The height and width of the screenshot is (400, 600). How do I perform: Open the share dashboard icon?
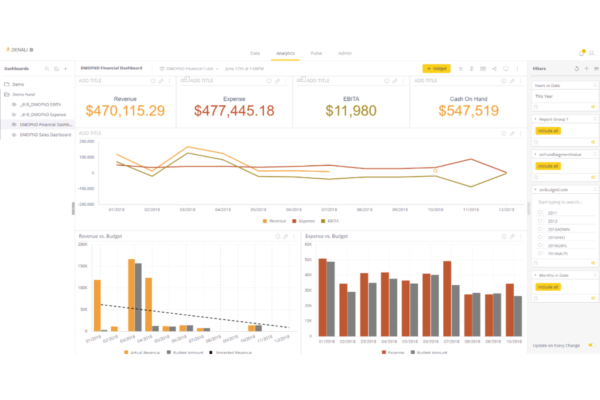(494, 68)
